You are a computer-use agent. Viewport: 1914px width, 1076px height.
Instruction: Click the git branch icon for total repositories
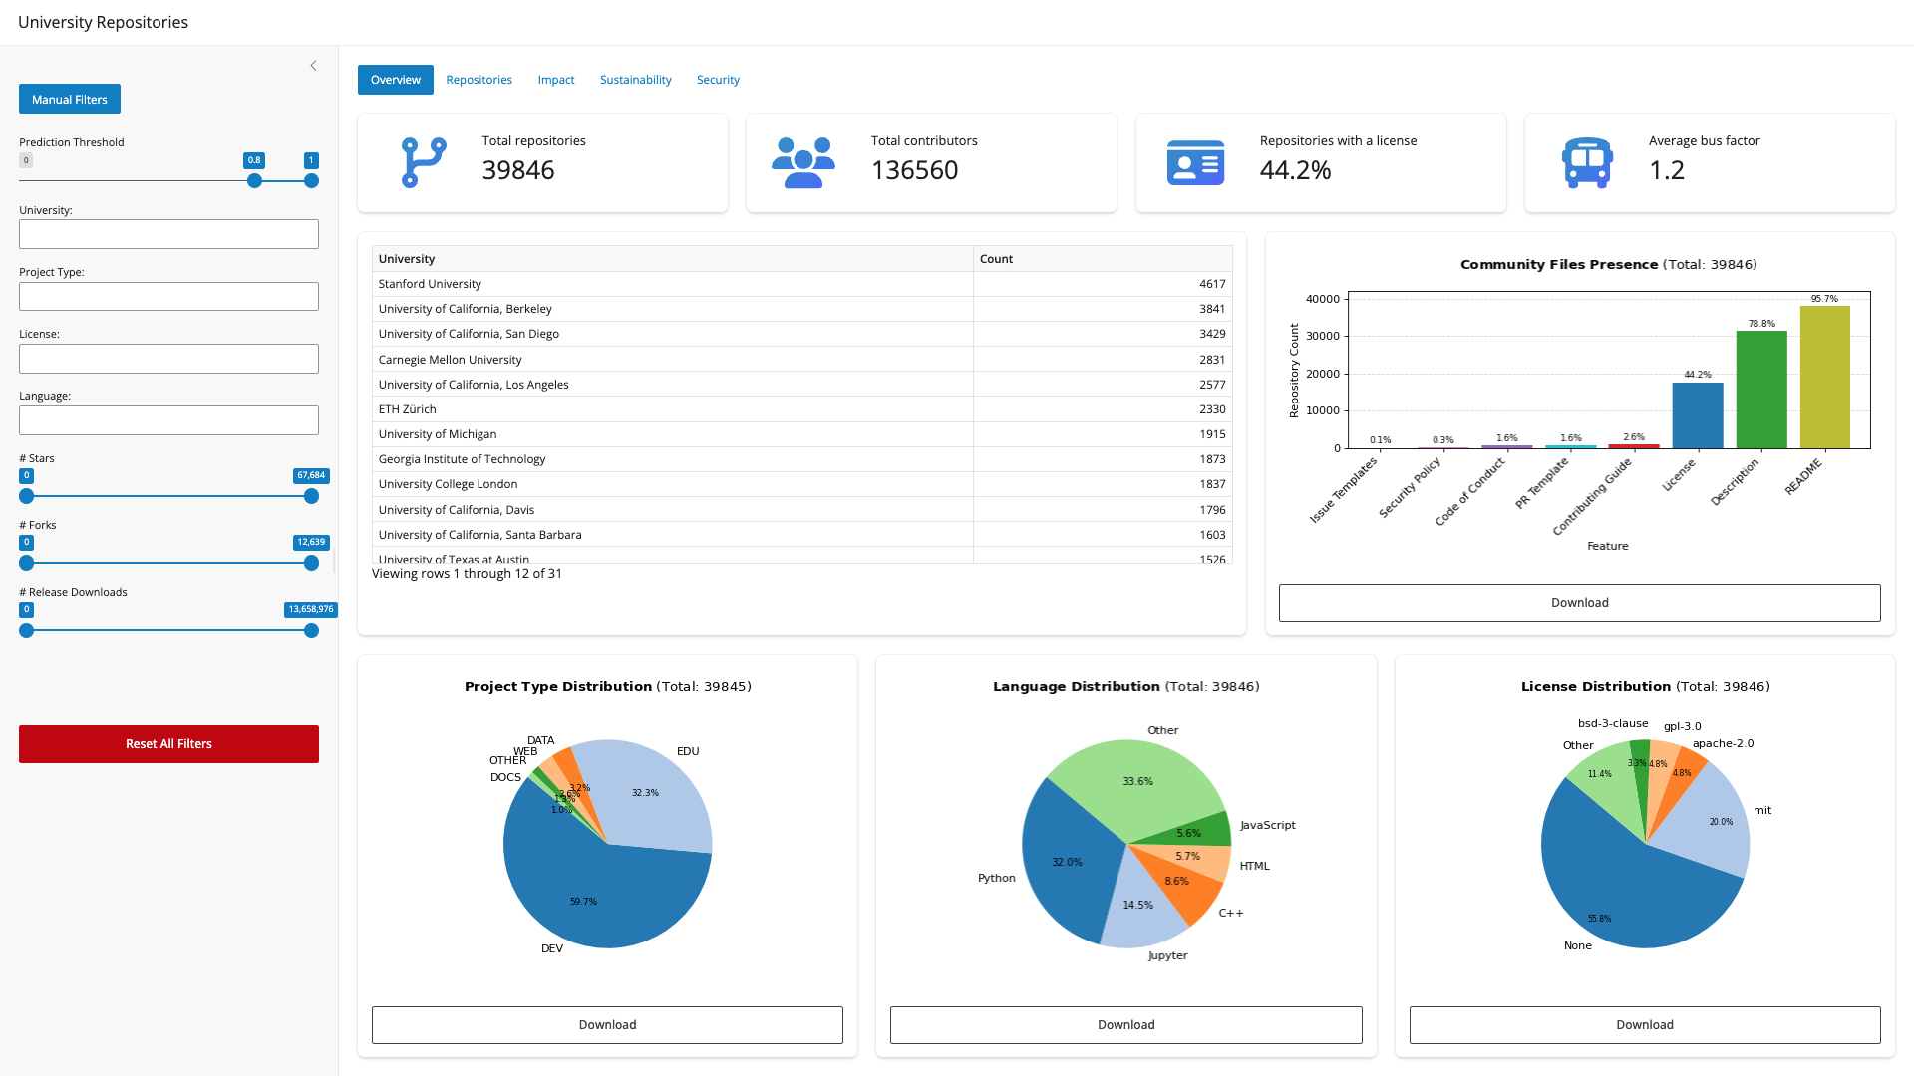coord(423,162)
